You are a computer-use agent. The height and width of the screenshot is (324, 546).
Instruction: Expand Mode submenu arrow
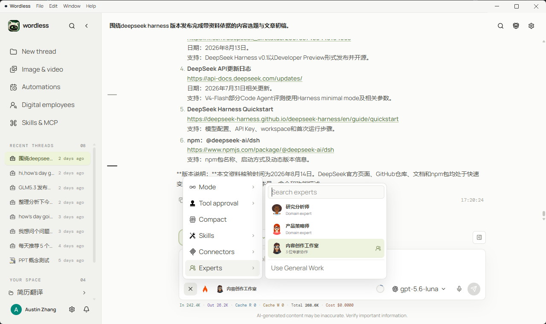pyautogui.click(x=253, y=187)
